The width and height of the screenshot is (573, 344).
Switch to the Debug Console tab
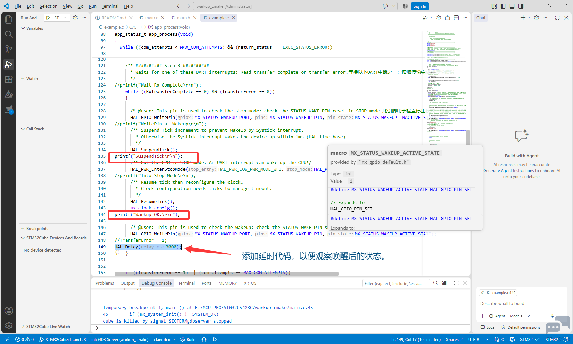pos(157,283)
